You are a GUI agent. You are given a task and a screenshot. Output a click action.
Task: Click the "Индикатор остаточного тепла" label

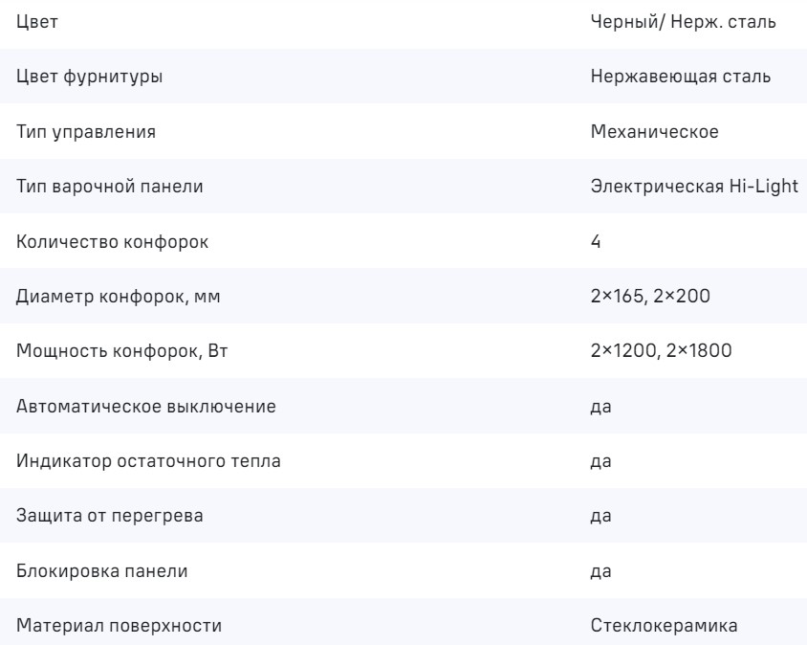pyautogui.click(x=148, y=462)
